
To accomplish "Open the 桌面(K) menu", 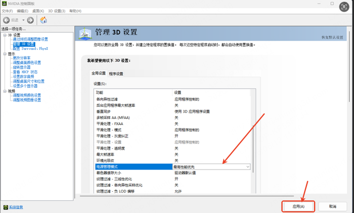I will click(38, 11).
